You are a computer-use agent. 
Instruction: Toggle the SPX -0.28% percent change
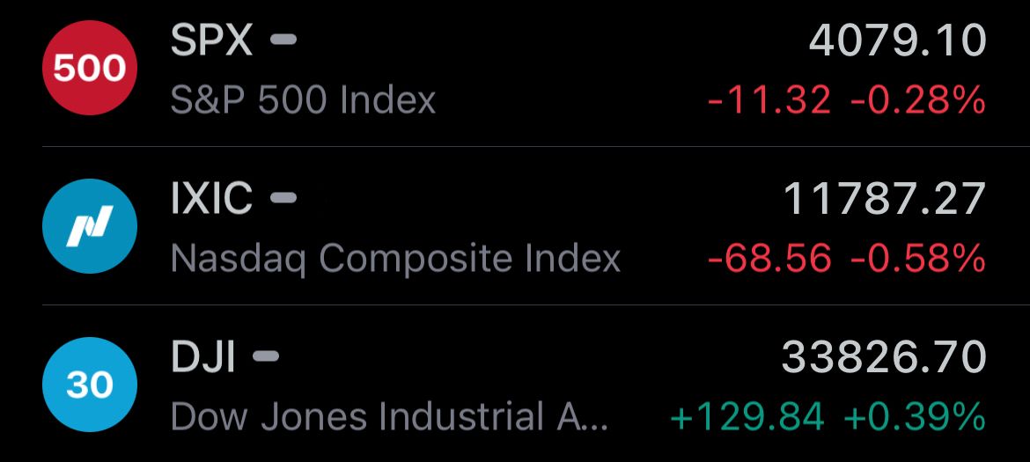click(x=917, y=101)
